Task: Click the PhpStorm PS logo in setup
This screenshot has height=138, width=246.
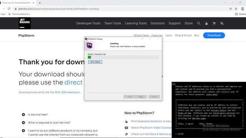Action: click(90, 45)
